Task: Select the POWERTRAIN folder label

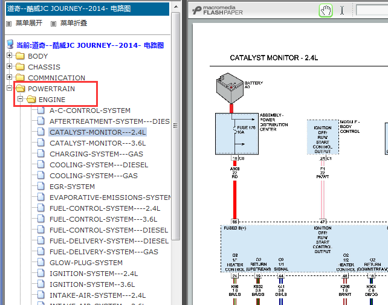Action: (x=51, y=89)
